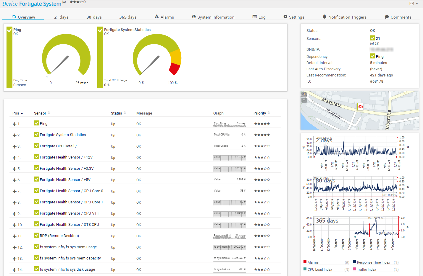Click the move handle for row 1
The image size is (423, 276).
(x=14, y=124)
